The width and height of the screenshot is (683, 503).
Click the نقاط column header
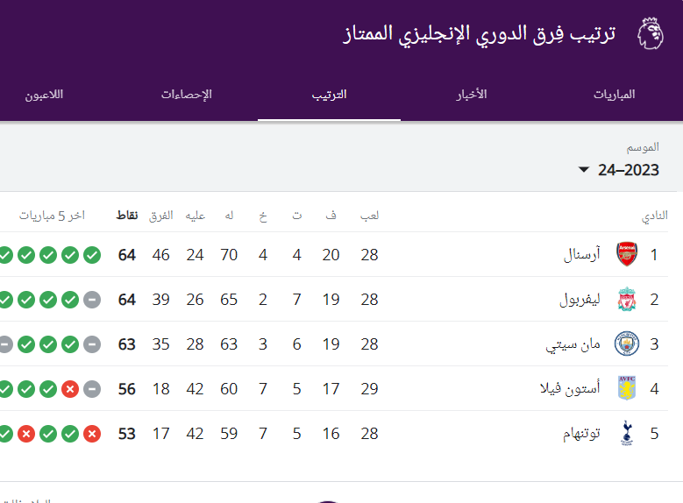(x=127, y=215)
